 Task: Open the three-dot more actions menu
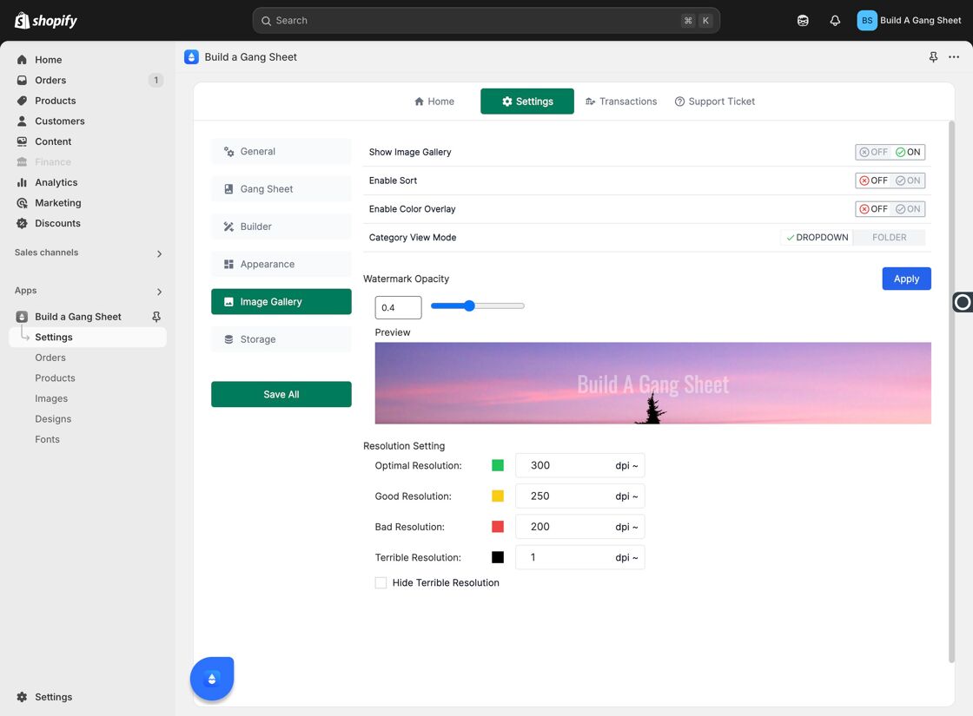[x=954, y=57]
